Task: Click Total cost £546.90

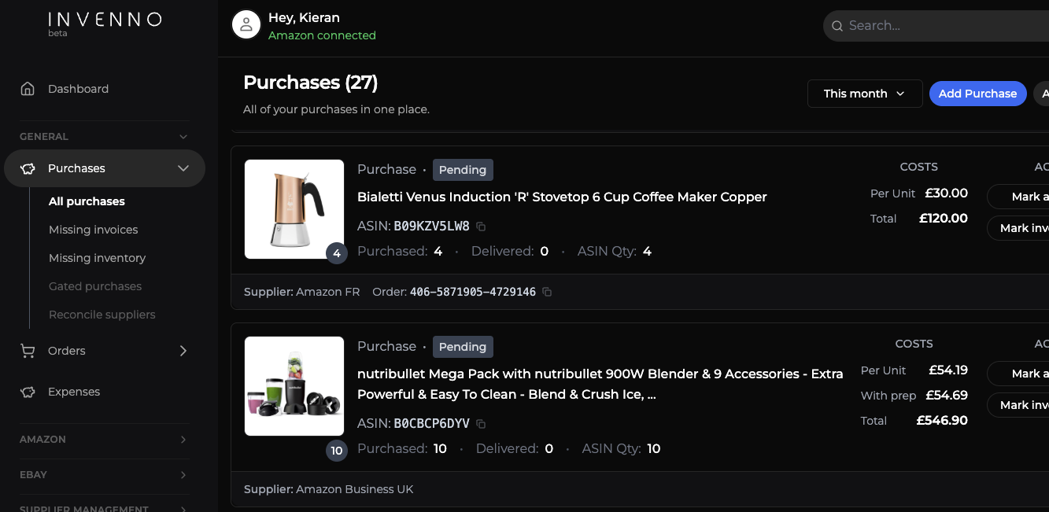Action: [942, 421]
